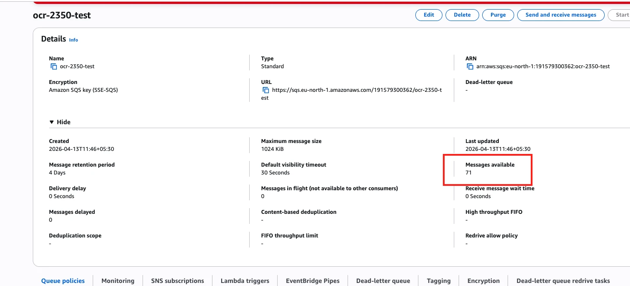Open the Encryption tab
Viewport: 630px width, 286px height.
click(x=484, y=281)
